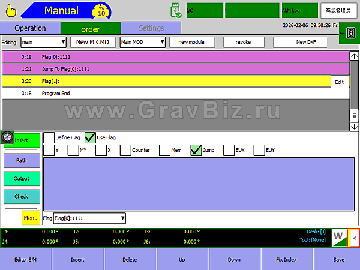Image resolution: width=360 pixels, height=270 pixels.
Task: Uncheck the Use Flag checkbox
Action: pos(91,137)
